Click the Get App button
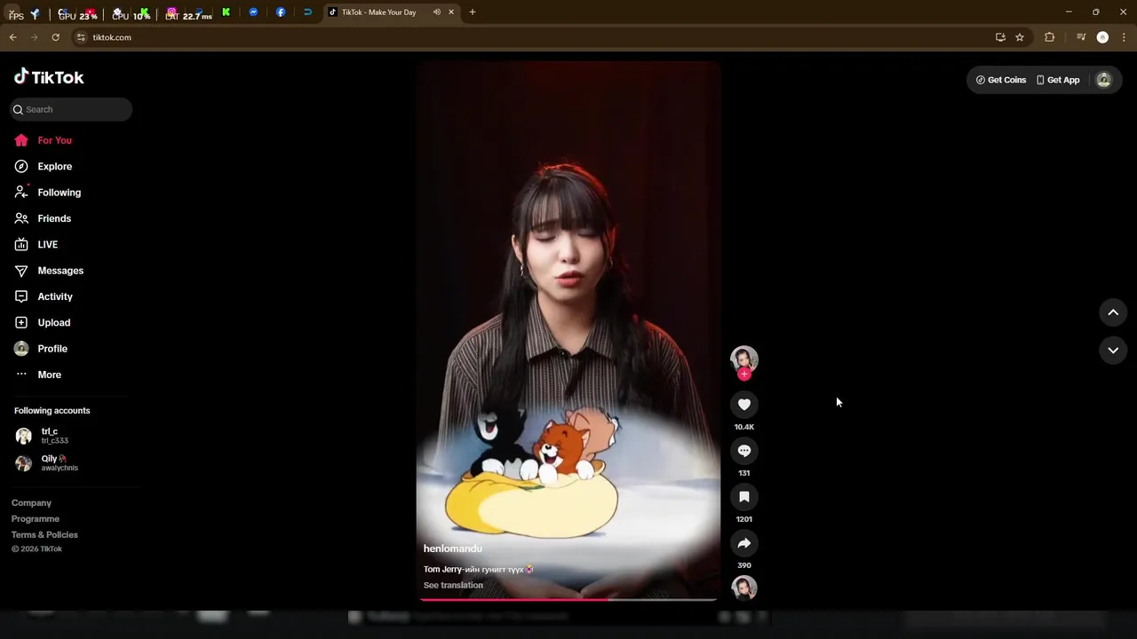Image resolution: width=1137 pixels, height=639 pixels. pos(1058,80)
